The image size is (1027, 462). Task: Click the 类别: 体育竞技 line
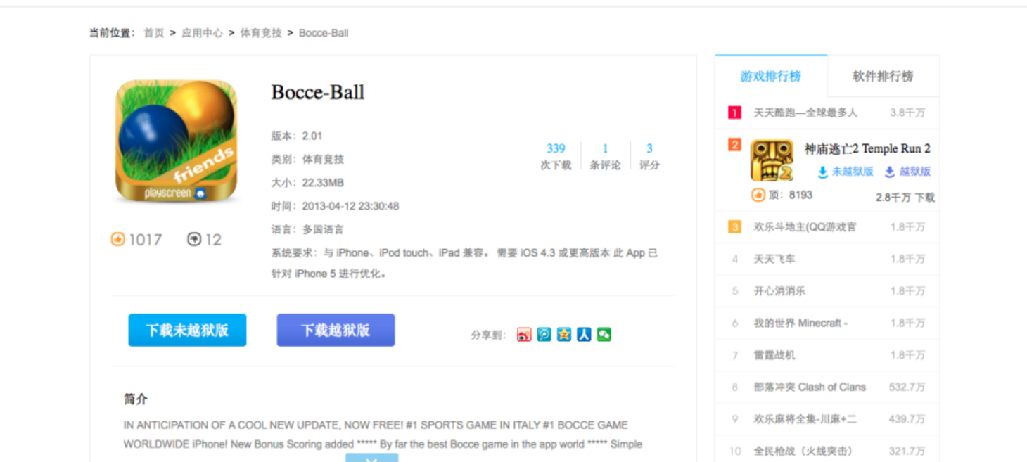click(x=307, y=160)
